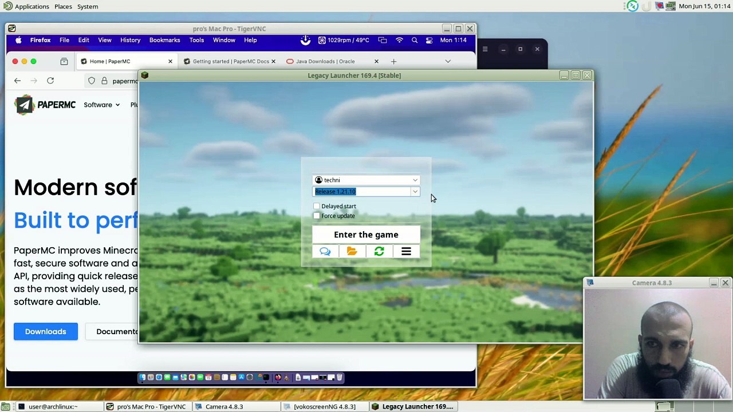
Task: Open the Tools menu in the Mac menu bar
Action: 196,40
